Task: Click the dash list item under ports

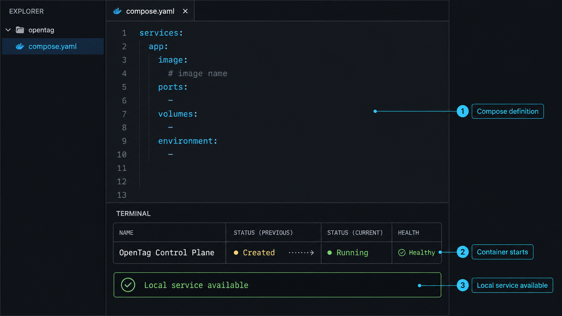Action: 170,100
